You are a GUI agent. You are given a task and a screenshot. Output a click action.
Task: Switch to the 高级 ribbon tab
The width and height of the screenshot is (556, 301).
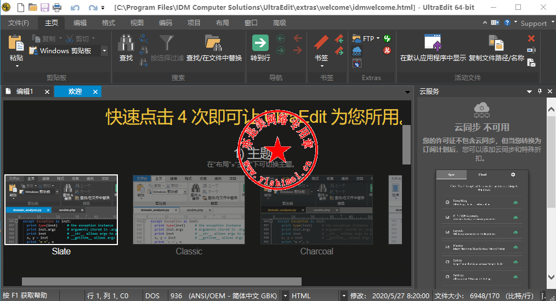(280, 23)
